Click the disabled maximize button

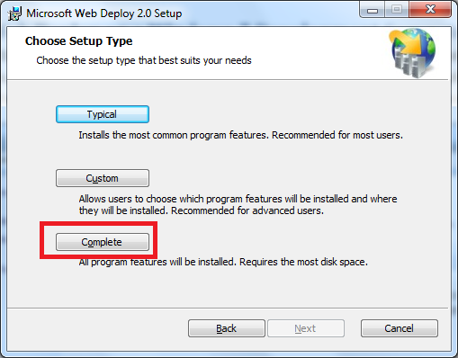pyautogui.click(x=397, y=10)
